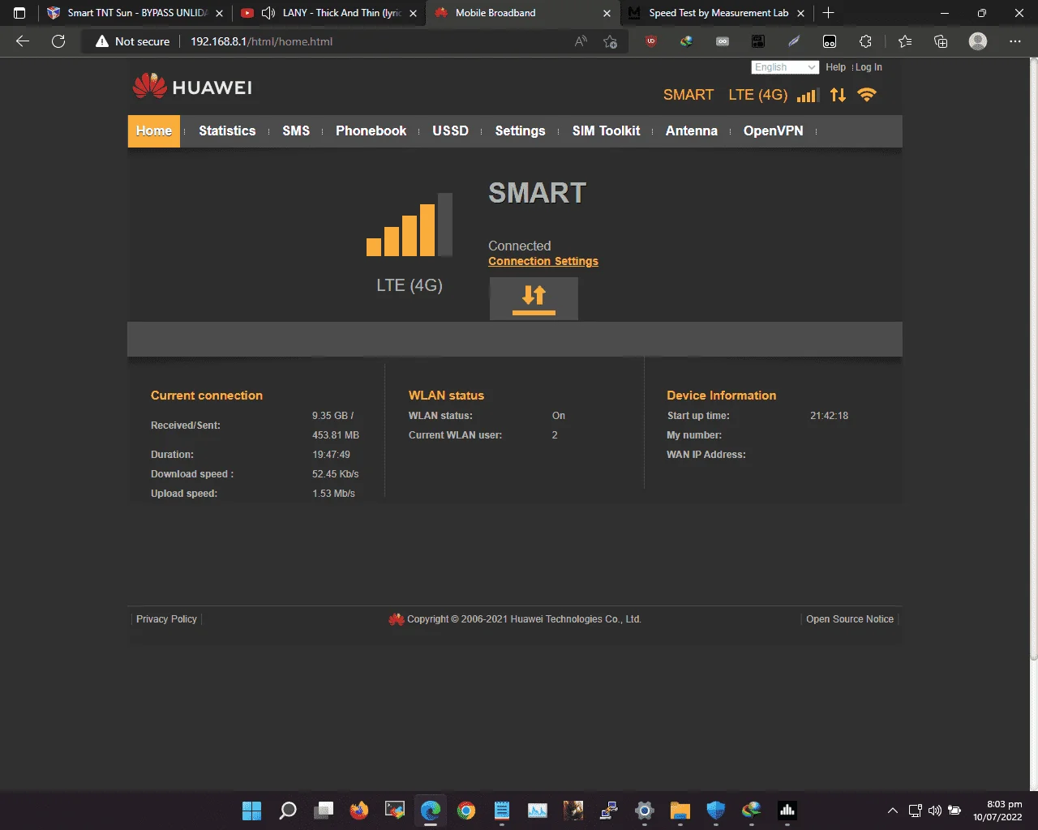The image size is (1038, 830).
Task: Switch to Speed Test by Measurement Lab tab
Action: click(x=718, y=13)
